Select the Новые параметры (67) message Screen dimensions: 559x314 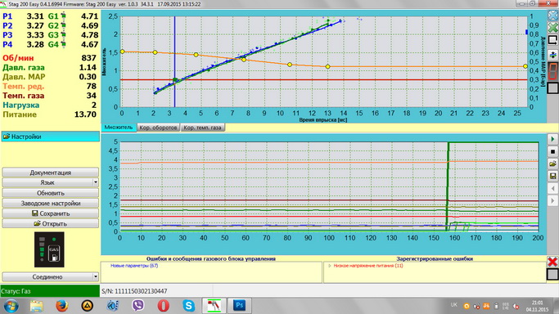134,266
